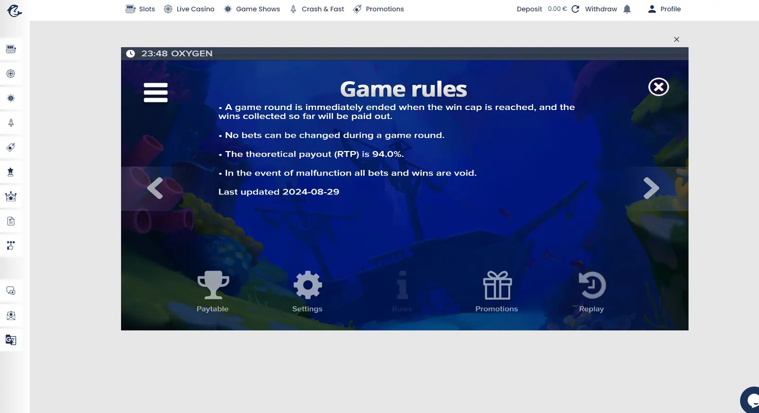This screenshot has width=759, height=413.
Task: Click sidebar promotions tag icon
Action: pos(11,147)
